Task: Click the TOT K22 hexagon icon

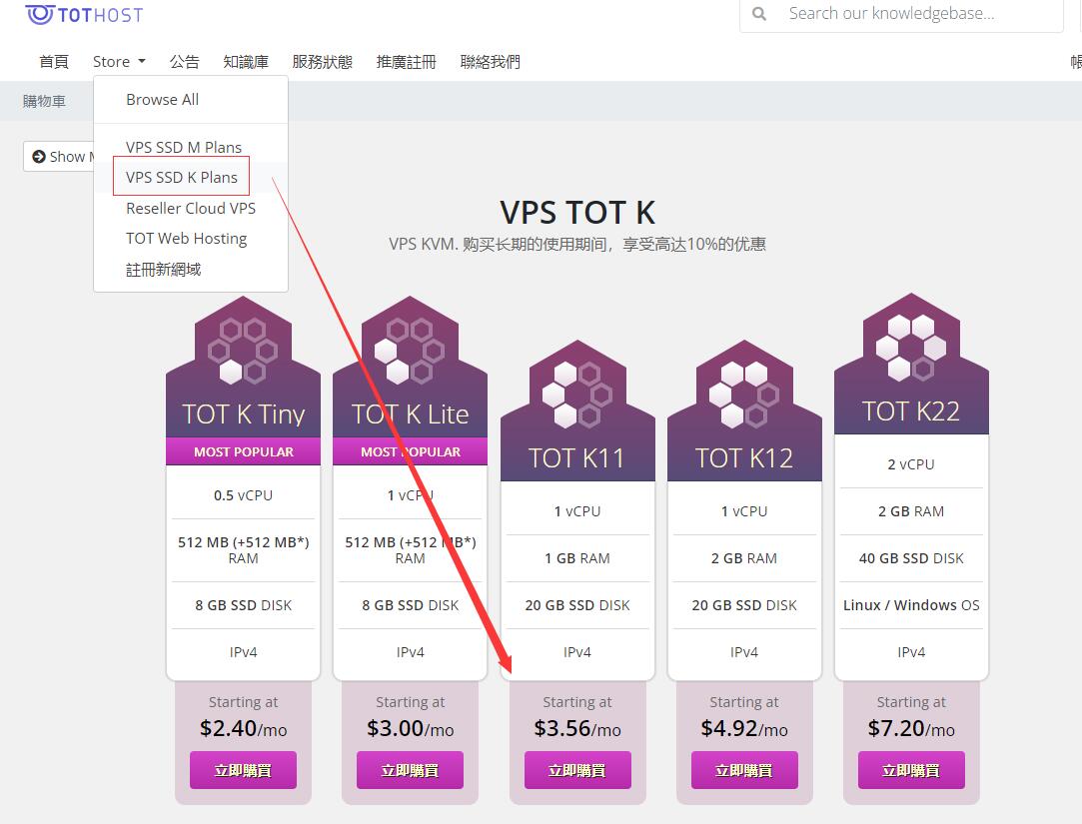Action: (911, 348)
